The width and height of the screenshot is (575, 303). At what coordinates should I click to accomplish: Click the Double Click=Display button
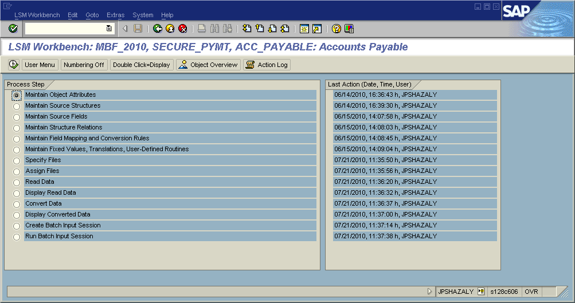point(142,65)
